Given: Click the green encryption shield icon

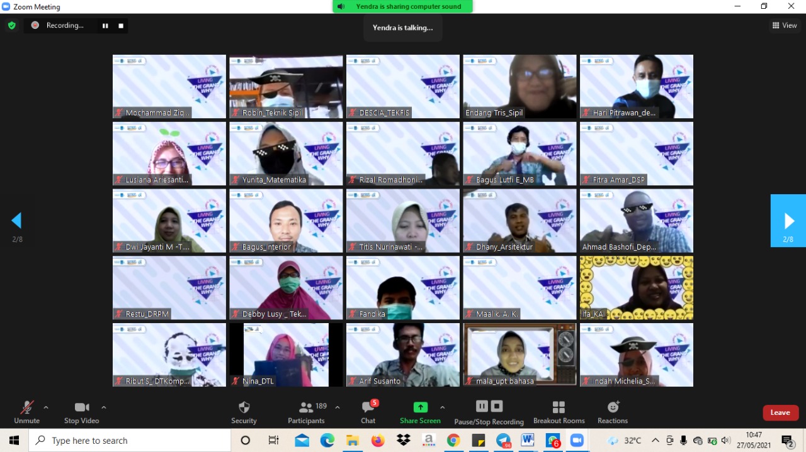Looking at the screenshot, I should click(x=11, y=25).
